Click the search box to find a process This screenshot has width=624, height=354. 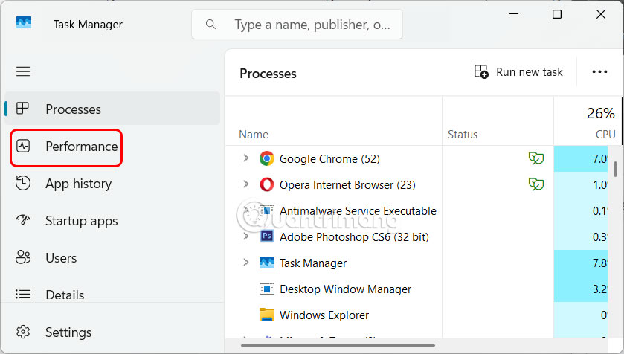(x=297, y=25)
